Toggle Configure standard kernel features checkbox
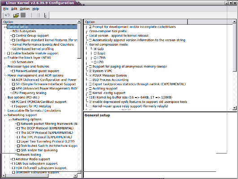Screen dimensions: 238x179 [x=13, y=40]
